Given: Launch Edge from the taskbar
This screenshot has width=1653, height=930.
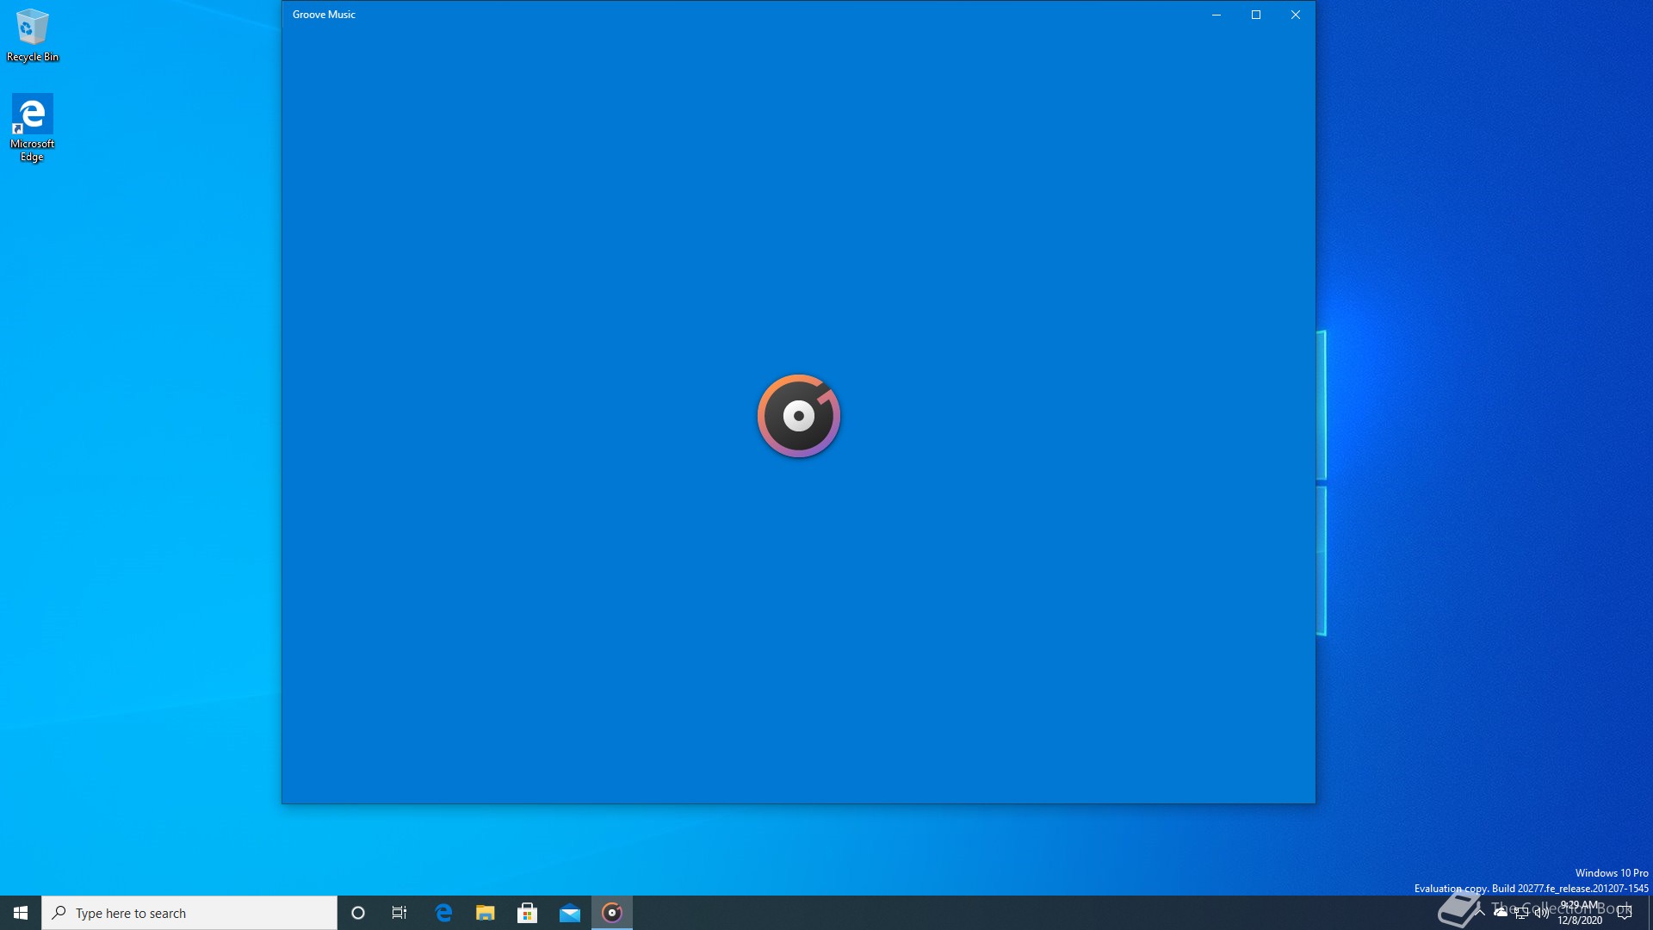Looking at the screenshot, I should [443, 913].
